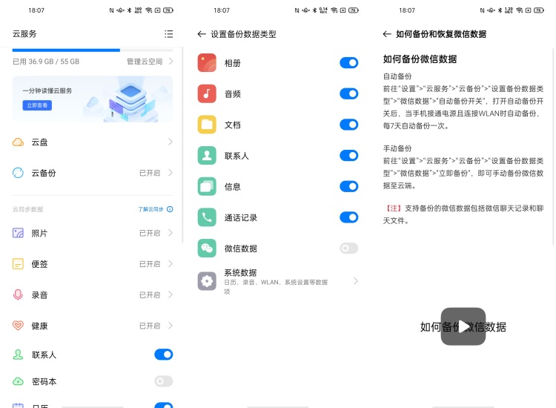Viewport: 556px width, 408px height.
Task: Open the 云盘 entry
Action: click(93, 142)
